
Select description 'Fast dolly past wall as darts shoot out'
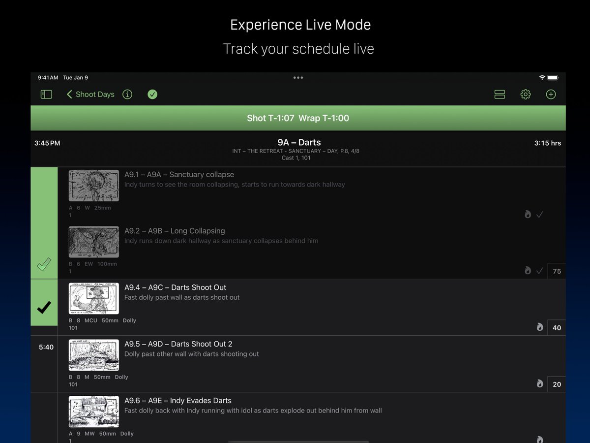click(182, 297)
